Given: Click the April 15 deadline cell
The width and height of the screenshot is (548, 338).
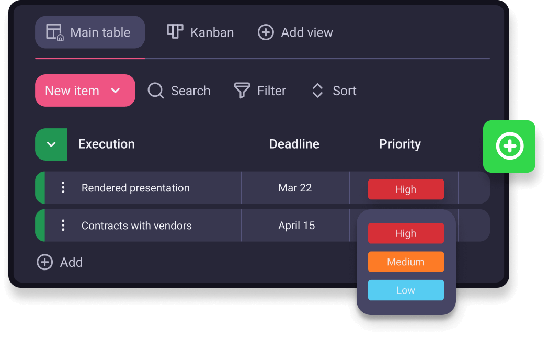Looking at the screenshot, I should (x=295, y=226).
